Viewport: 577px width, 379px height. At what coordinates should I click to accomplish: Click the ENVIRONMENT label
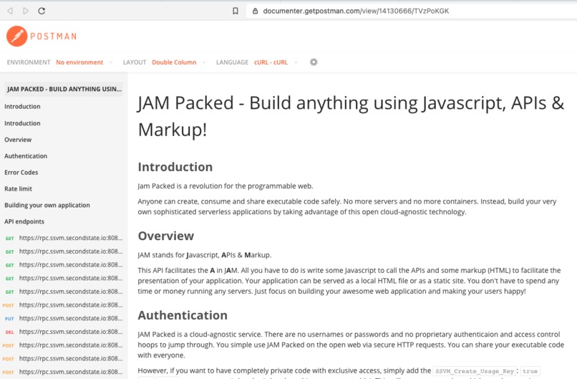tap(29, 62)
